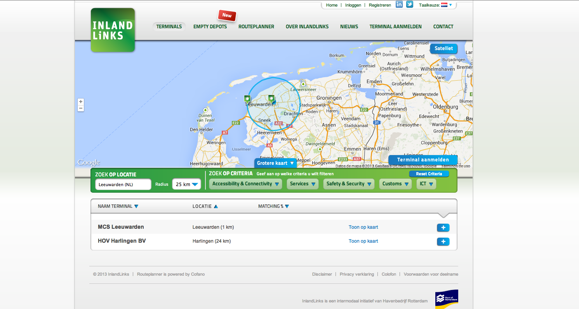Open the Radius 25 km dropdown

click(186, 185)
